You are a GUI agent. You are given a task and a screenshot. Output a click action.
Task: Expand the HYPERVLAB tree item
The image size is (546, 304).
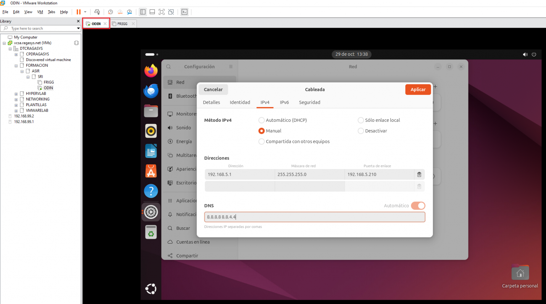click(x=16, y=93)
